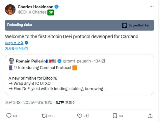Toggle the repost icon showing 398

pos(44,116)
